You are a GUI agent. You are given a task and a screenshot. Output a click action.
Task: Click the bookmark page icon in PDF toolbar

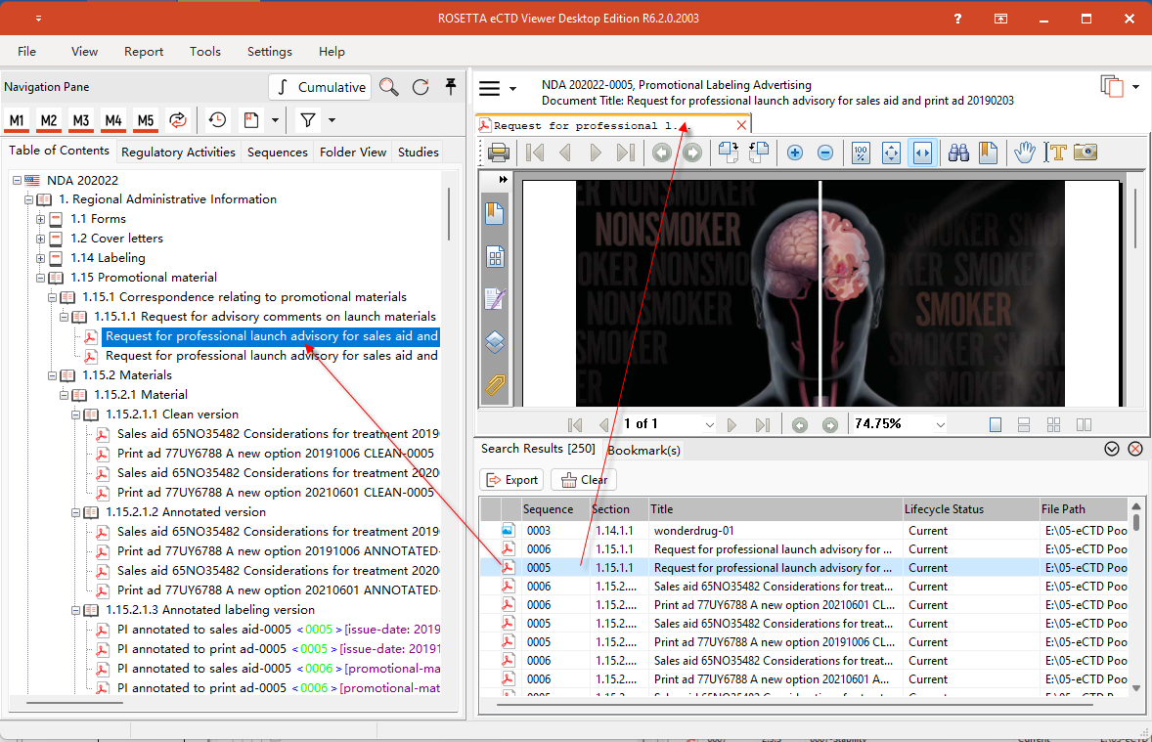[988, 153]
